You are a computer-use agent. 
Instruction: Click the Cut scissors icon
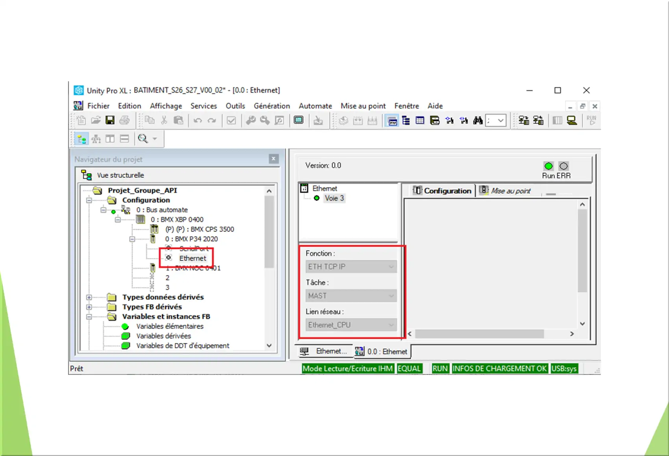point(164,120)
